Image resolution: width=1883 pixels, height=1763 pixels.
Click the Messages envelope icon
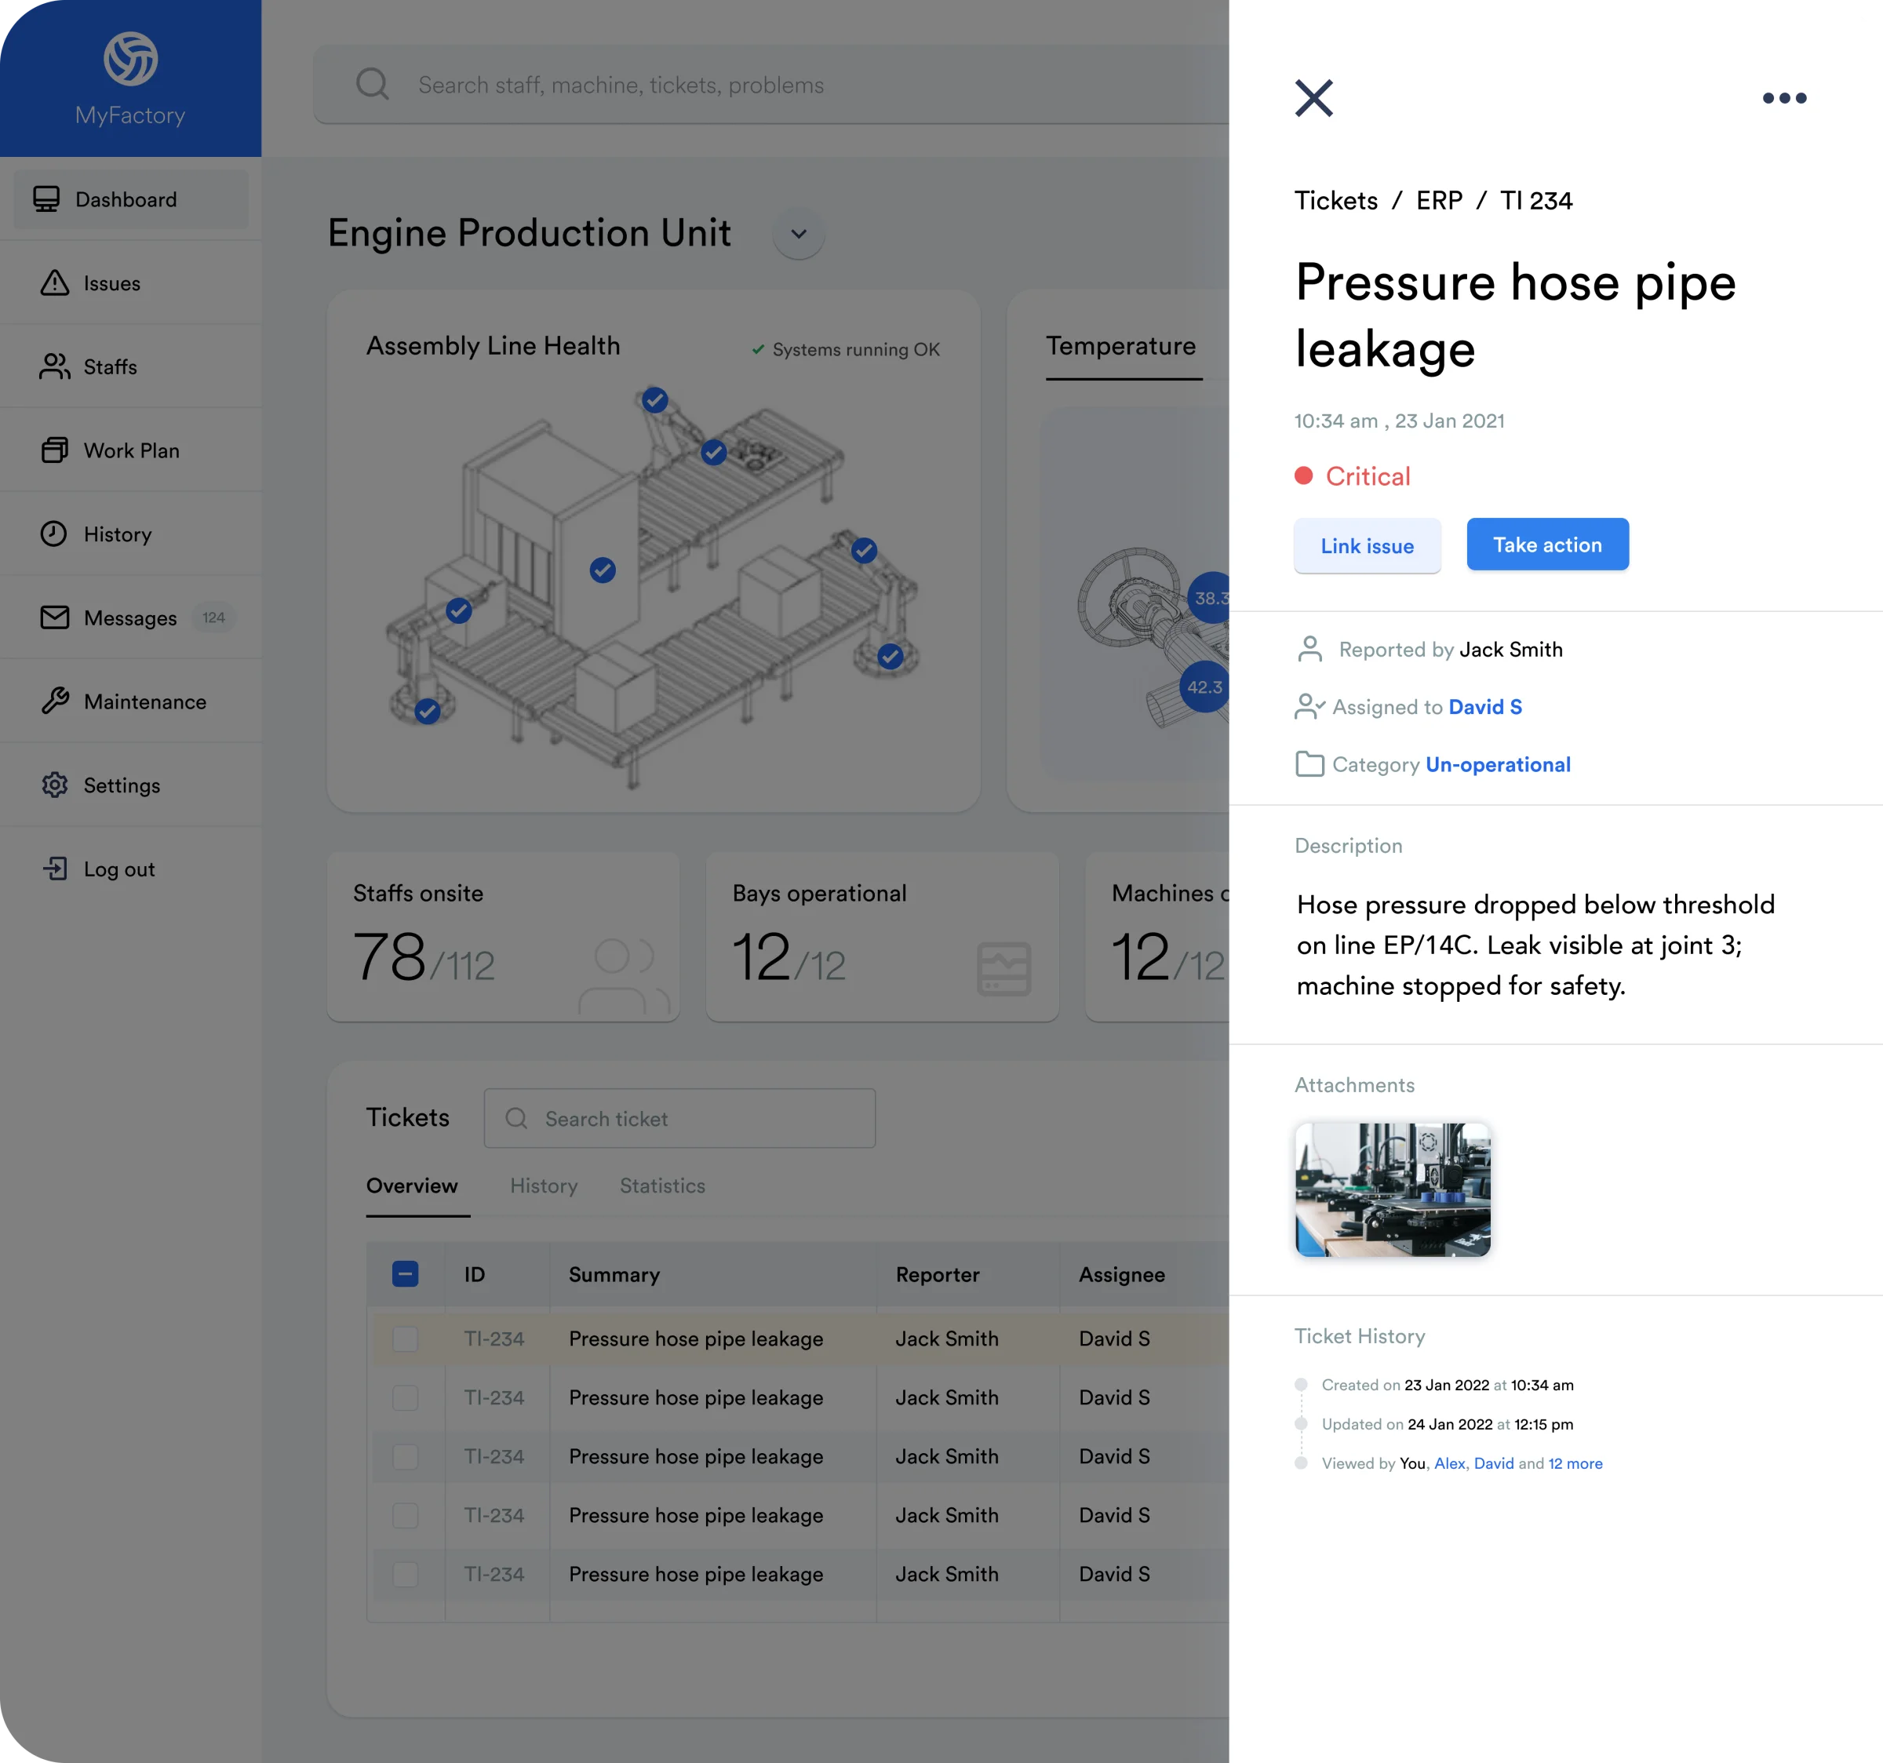pos(55,617)
